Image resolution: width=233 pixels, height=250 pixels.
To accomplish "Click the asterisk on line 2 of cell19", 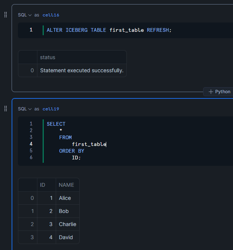I will pos(61,130).
